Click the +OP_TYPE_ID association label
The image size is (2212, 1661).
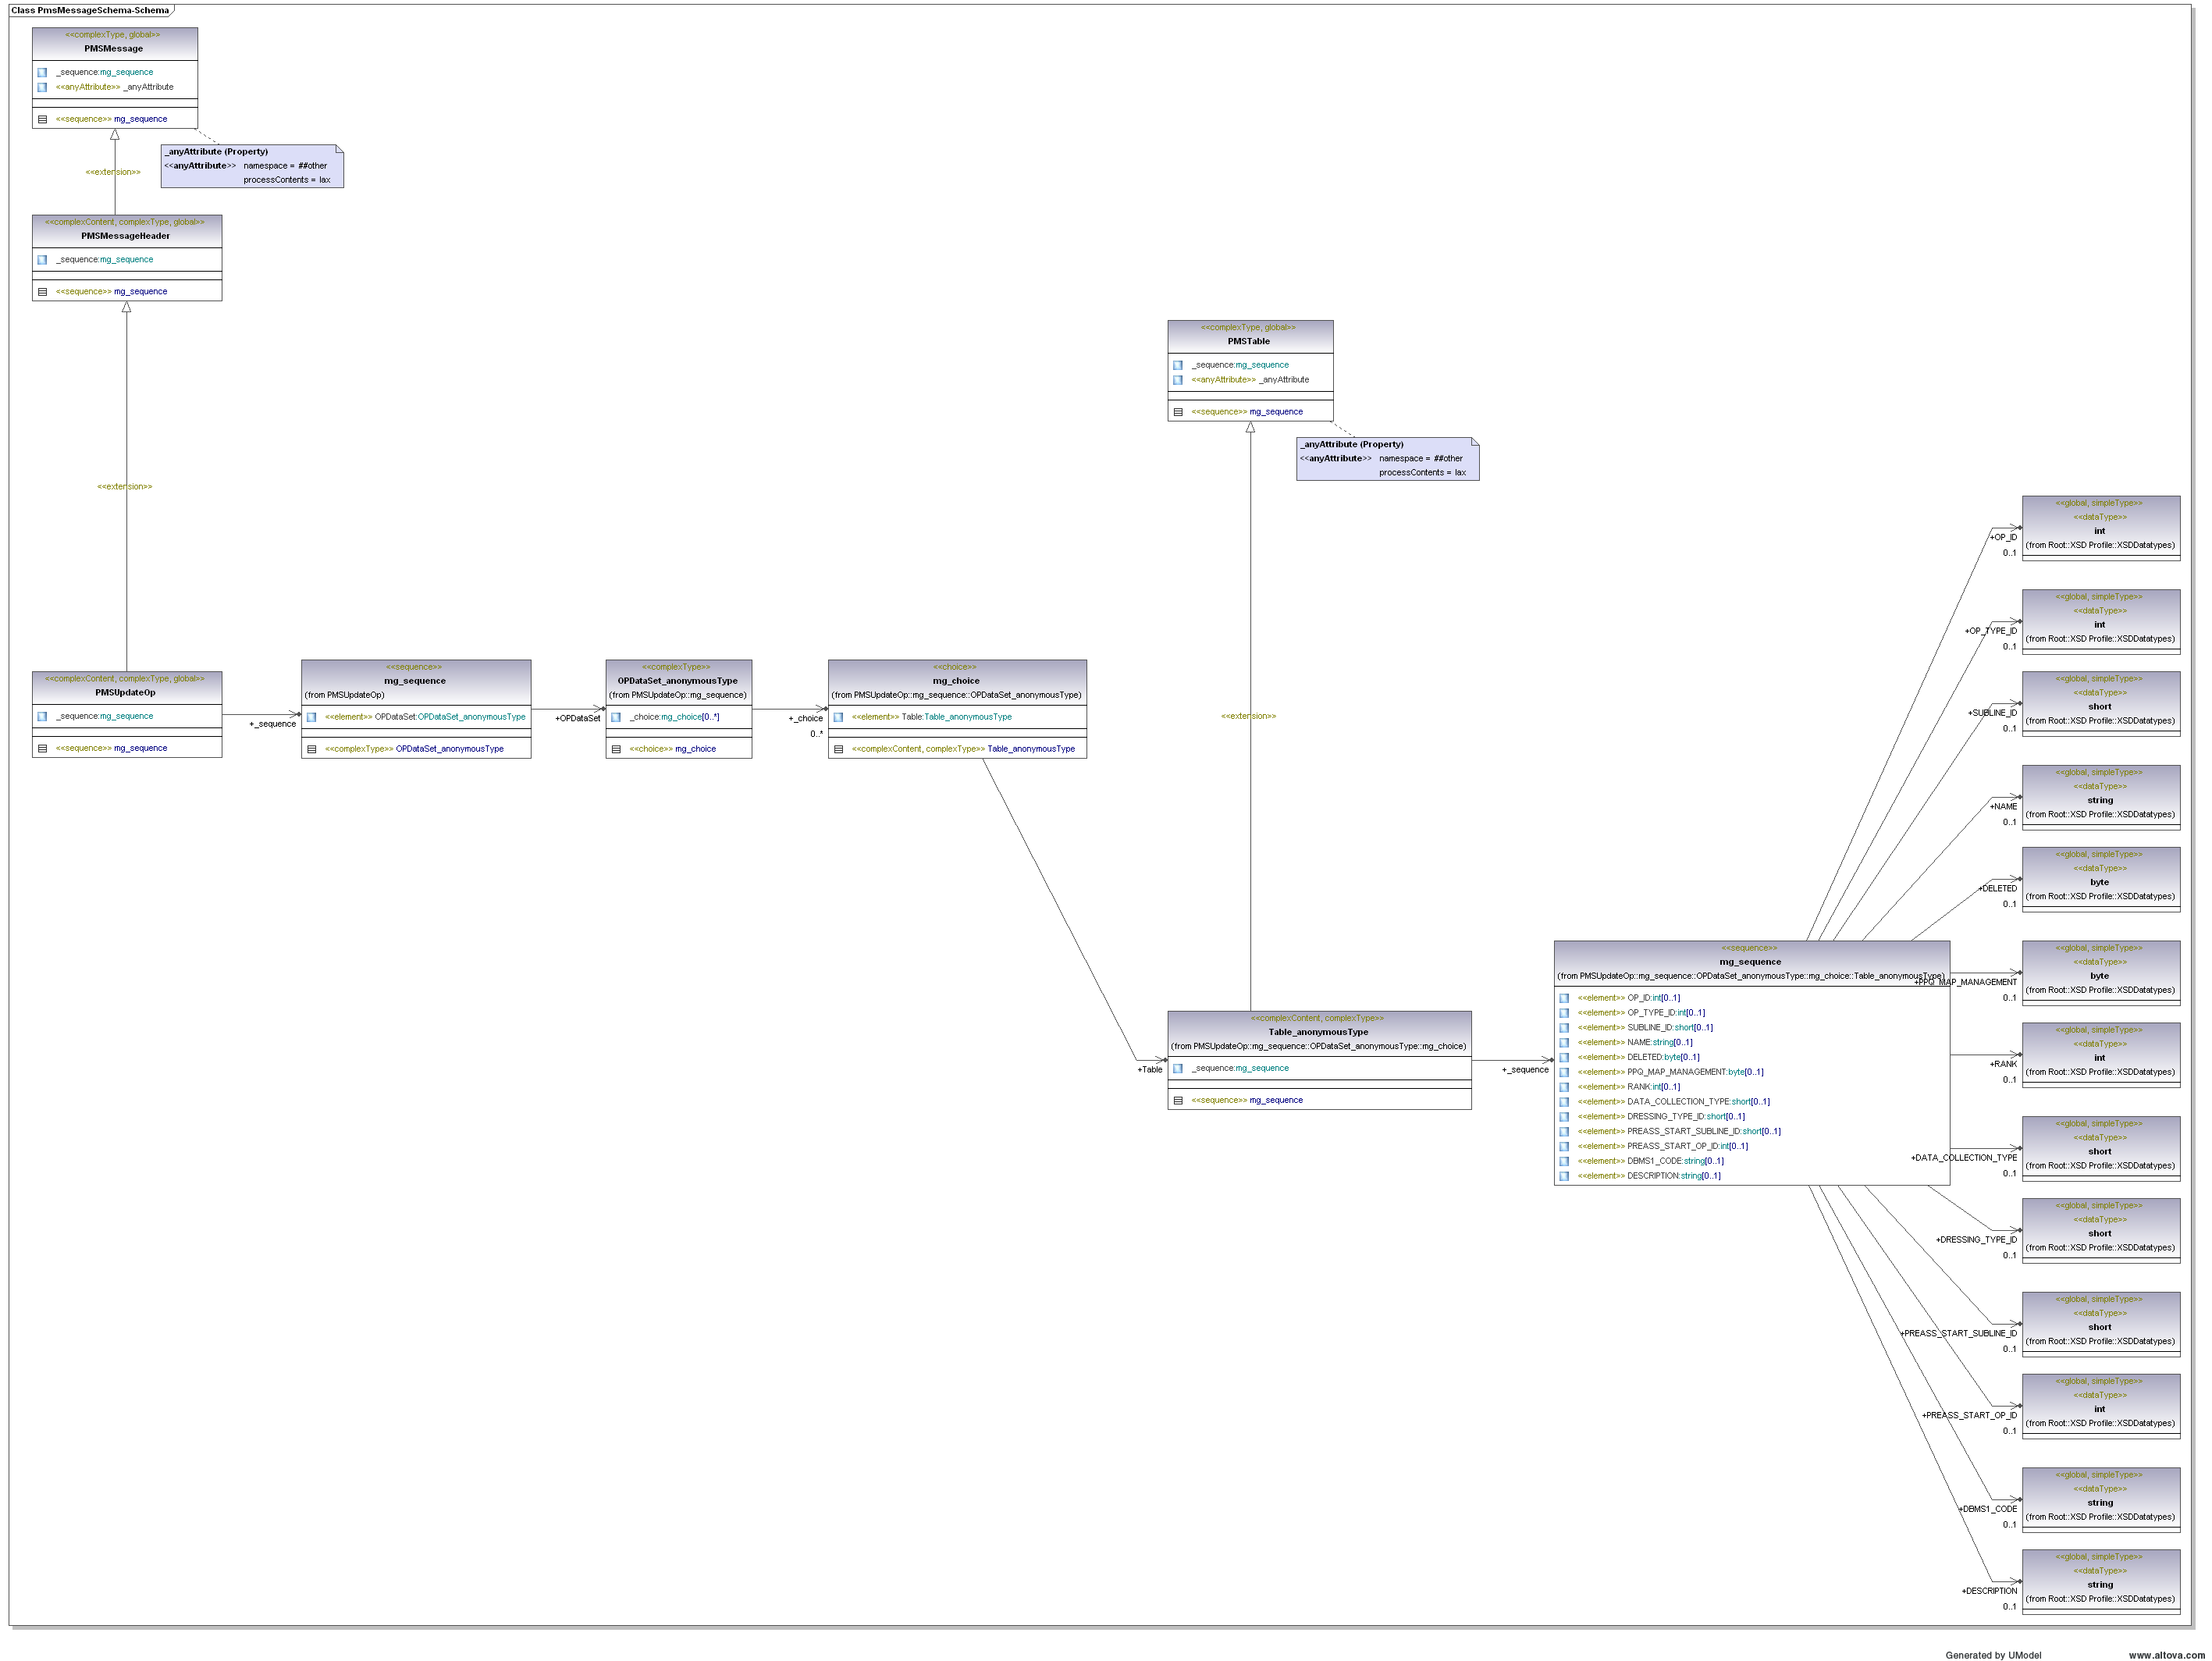1991,631
